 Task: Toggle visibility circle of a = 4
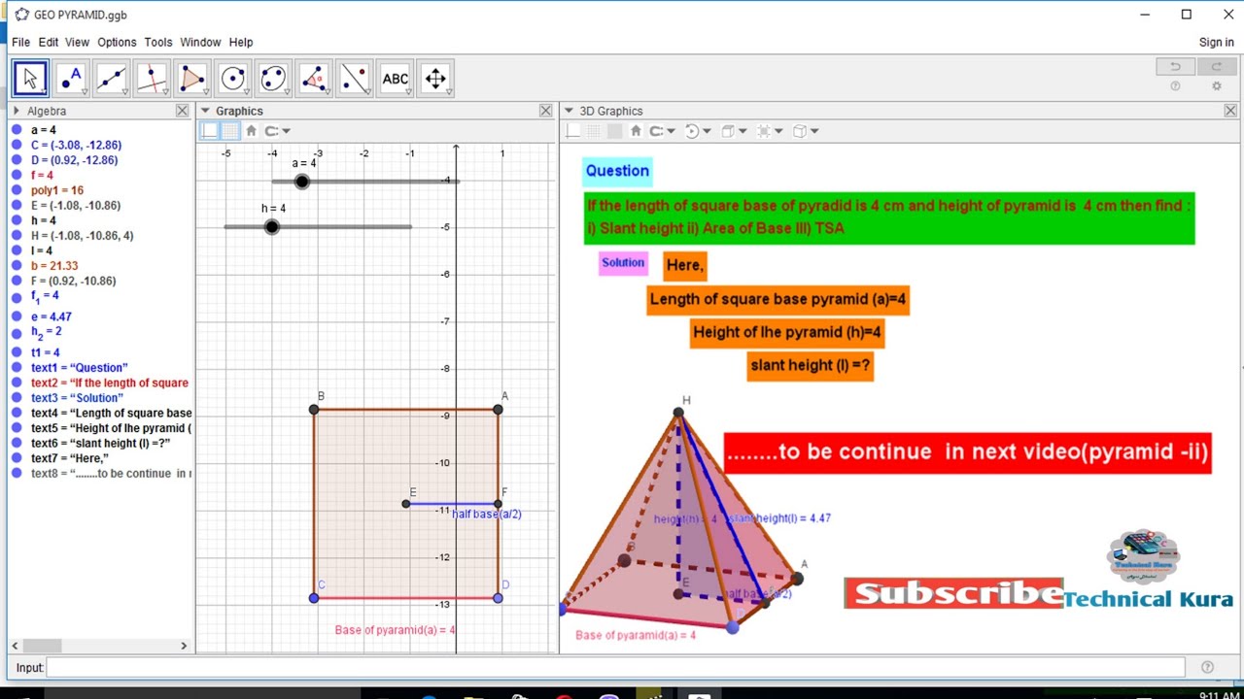pos(17,130)
